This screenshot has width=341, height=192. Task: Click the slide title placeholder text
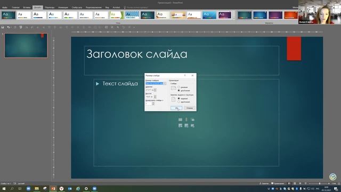(x=137, y=54)
